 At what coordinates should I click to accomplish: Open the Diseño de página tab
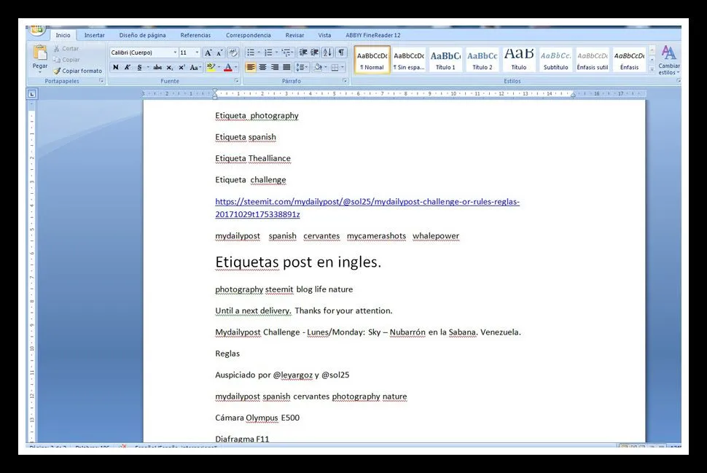coord(142,35)
